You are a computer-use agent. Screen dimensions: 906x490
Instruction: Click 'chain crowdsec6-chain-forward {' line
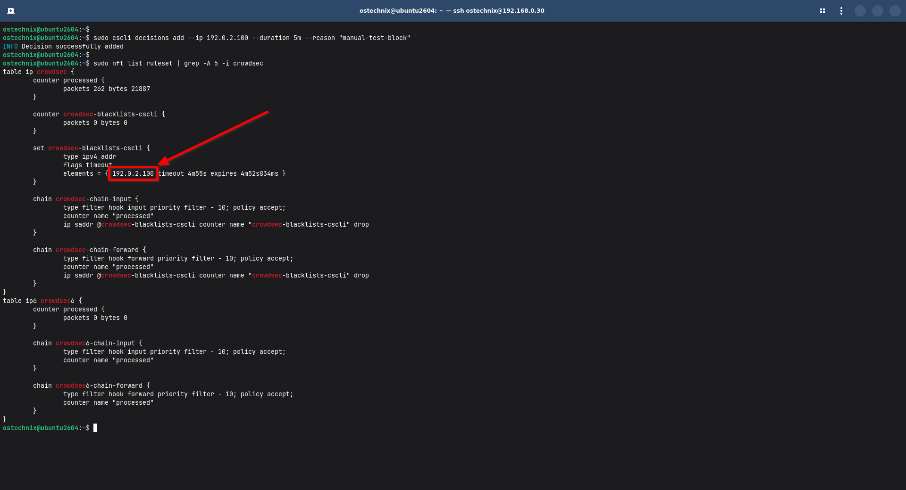[92, 386]
